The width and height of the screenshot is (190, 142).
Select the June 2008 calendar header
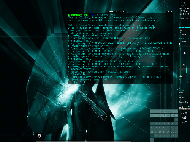click(164, 111)
